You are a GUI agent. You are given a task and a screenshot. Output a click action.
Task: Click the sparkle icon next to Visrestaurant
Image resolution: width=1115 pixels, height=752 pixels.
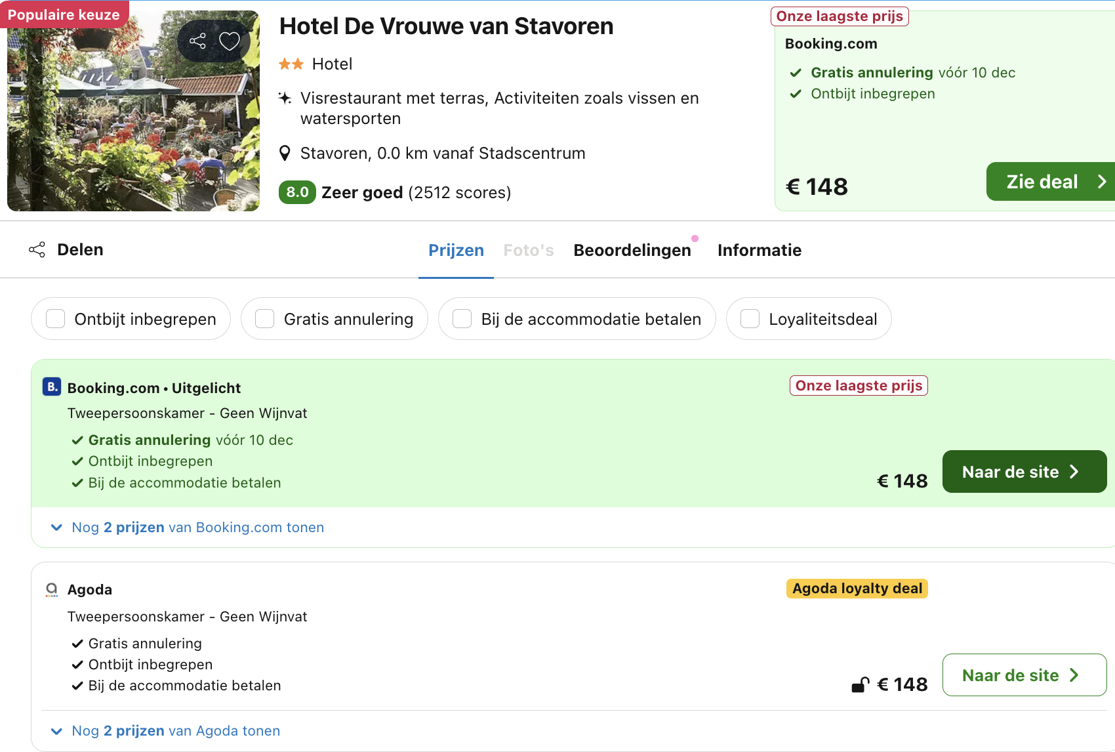coord(285,98)
